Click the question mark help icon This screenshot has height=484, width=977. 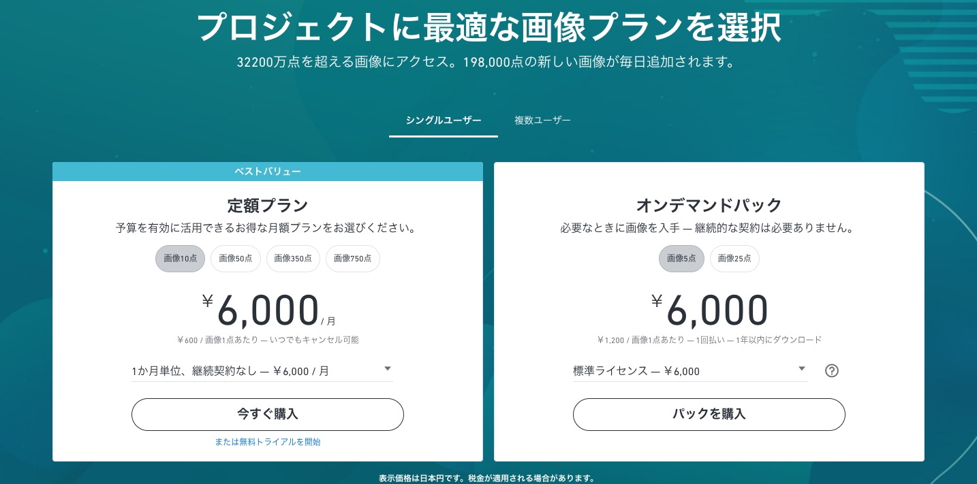point(831,371)
